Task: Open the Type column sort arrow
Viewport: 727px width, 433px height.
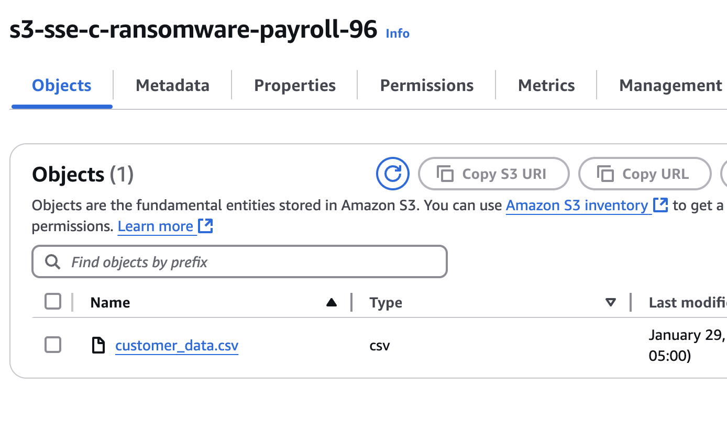Action: (x=610, y=302)
